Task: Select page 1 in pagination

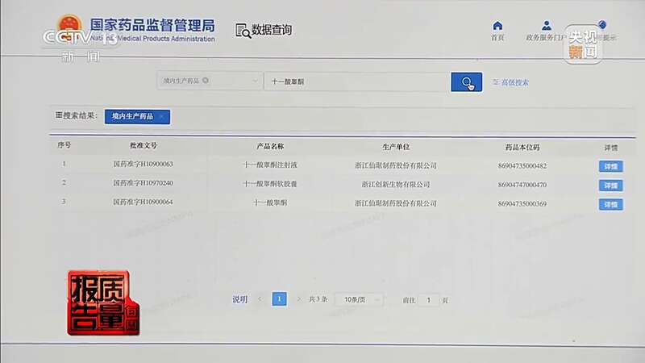Action: click(279, 299)
